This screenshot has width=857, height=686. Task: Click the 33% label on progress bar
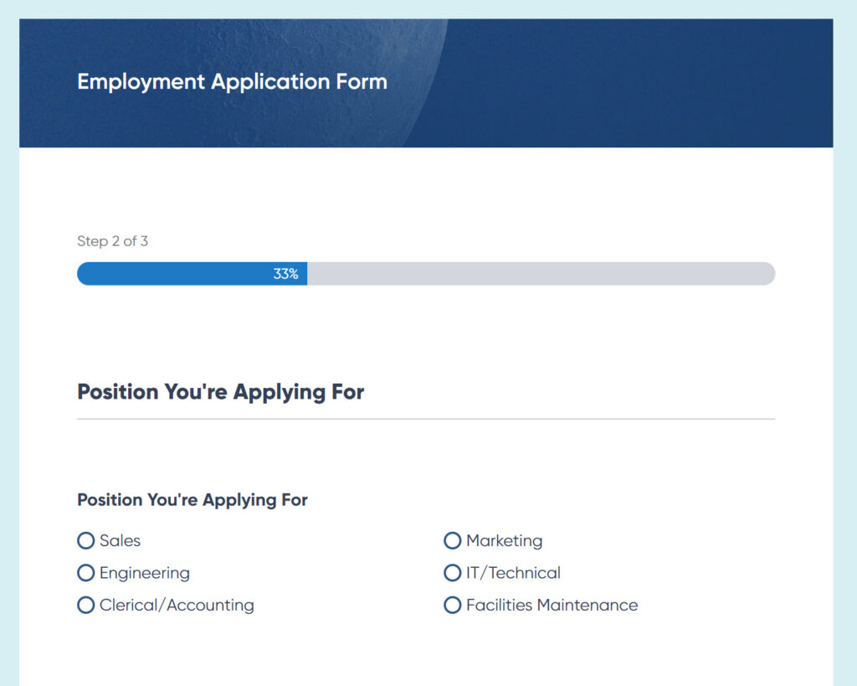[x=285, y=274]
